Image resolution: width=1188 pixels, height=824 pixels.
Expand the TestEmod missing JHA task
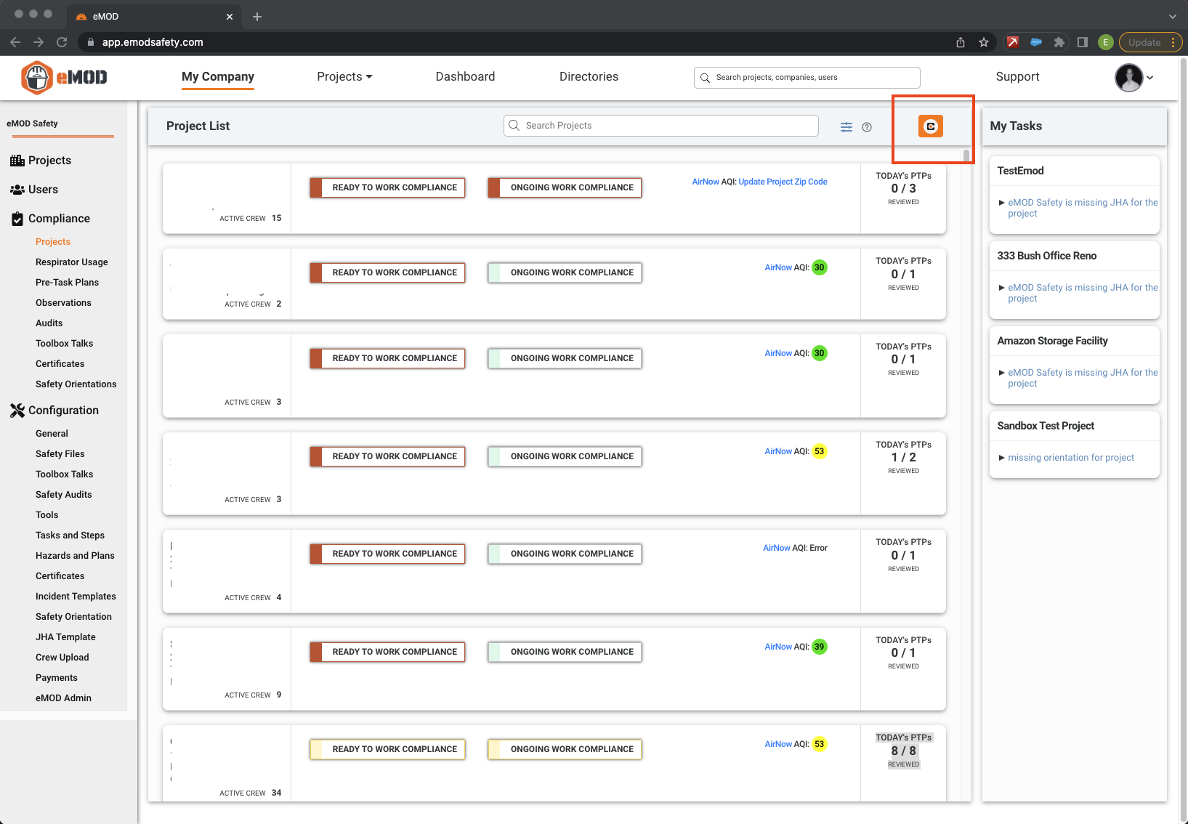[1002, 203]
